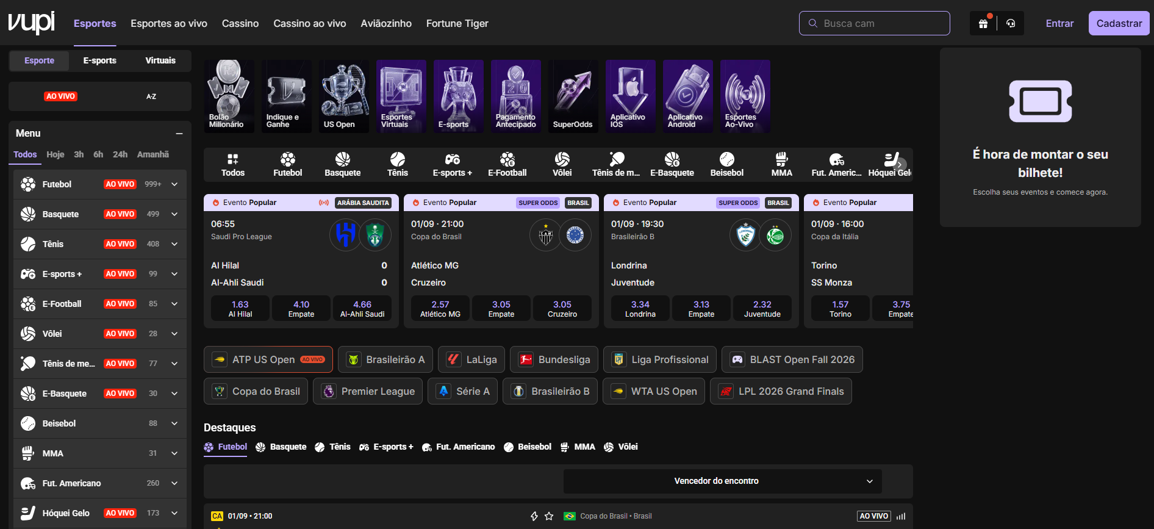Select the Beisebol icon in sports bar
The image size is (1154, 529).
click(727, 159)
